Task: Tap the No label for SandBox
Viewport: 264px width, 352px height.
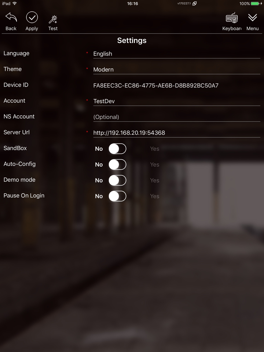Action: tap(99, 149)
